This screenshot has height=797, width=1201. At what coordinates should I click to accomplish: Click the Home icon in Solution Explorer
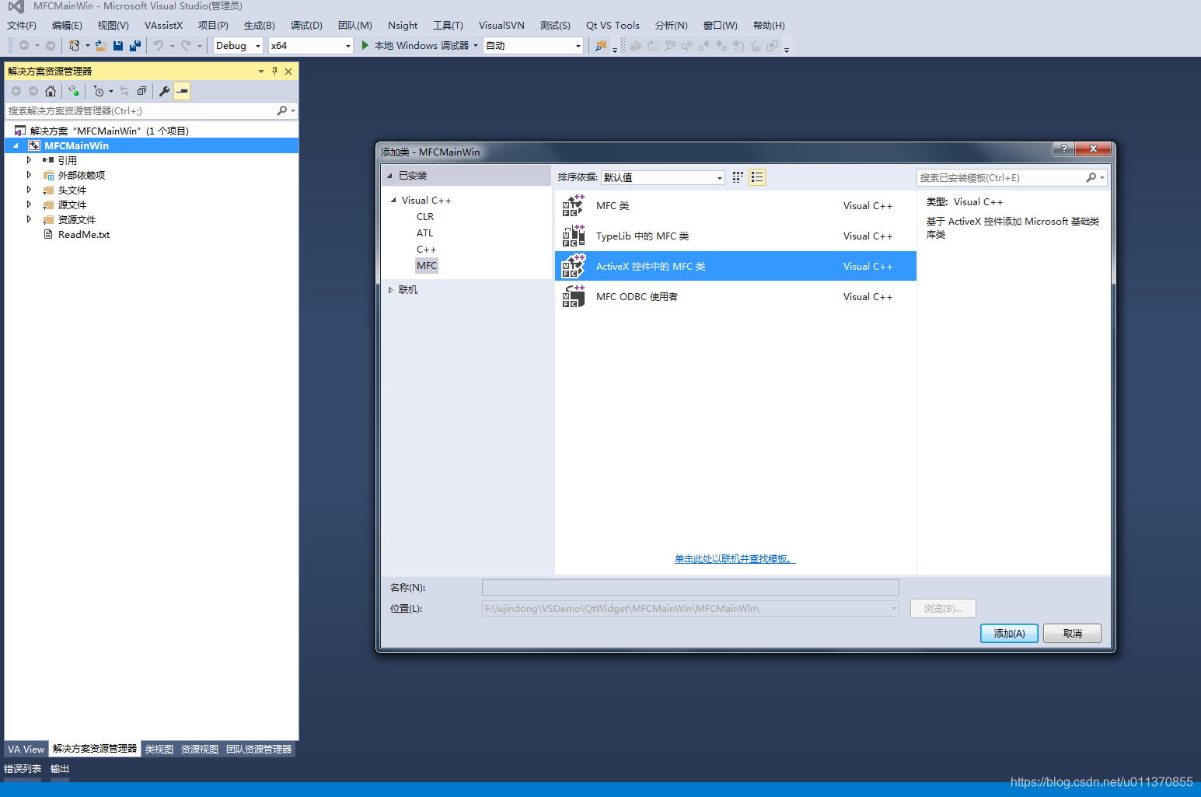(x=51, y=91)
